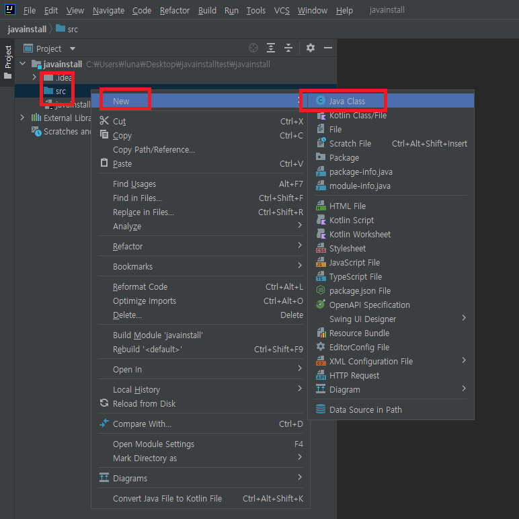Click the Collapse All icon in Project panel

tap(288, 48)
